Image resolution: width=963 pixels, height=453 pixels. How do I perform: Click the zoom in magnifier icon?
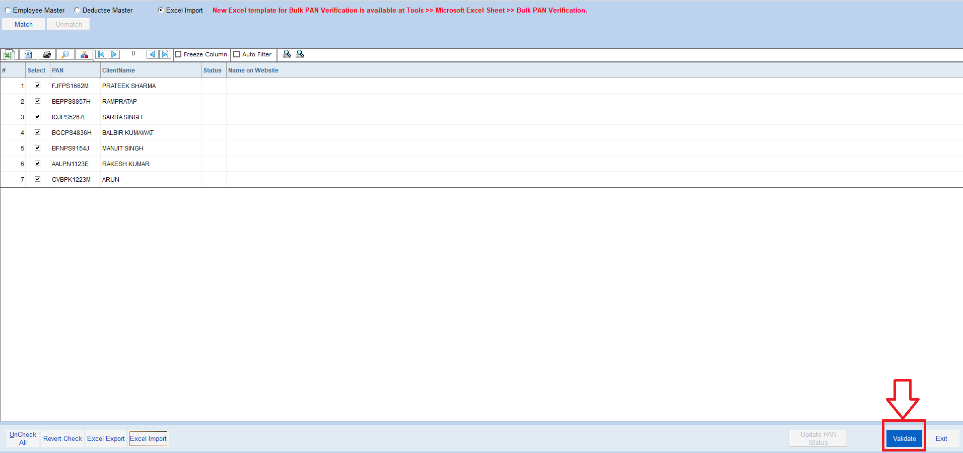pyautogui.click(x=287, y=54)
